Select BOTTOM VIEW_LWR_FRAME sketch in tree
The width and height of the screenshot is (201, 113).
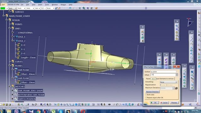click(x=31, y=95)
